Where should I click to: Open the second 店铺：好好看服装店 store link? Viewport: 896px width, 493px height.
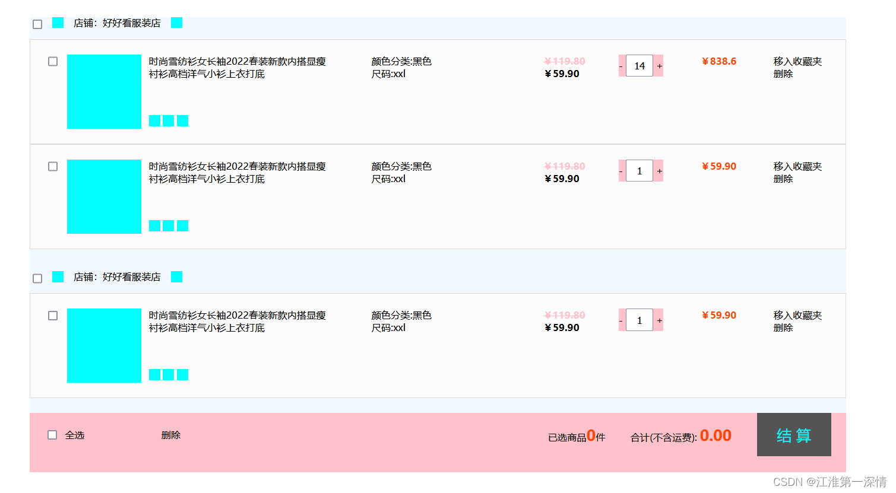(117, 277)
